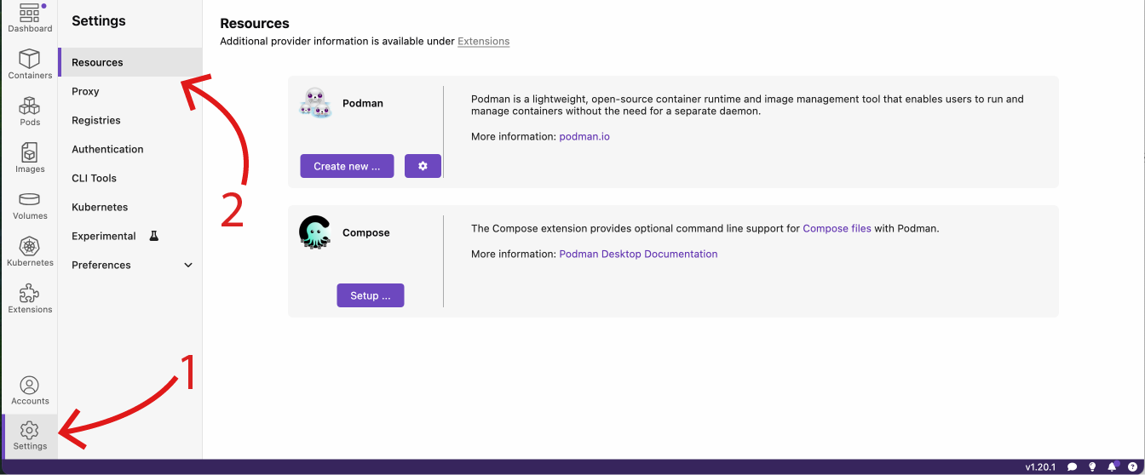Open the feedback chat bubble icon
Image resolution: width=1145 pixels, height=475 pixels.
point(1073,466)
